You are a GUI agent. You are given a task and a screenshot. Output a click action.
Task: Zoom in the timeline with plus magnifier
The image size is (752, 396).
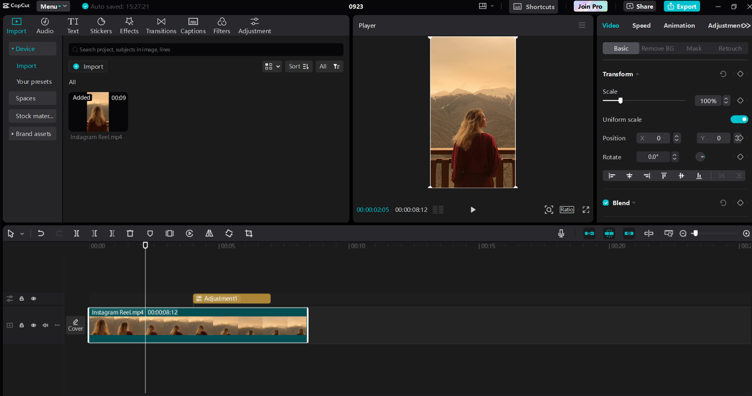[x=746, y=233]
